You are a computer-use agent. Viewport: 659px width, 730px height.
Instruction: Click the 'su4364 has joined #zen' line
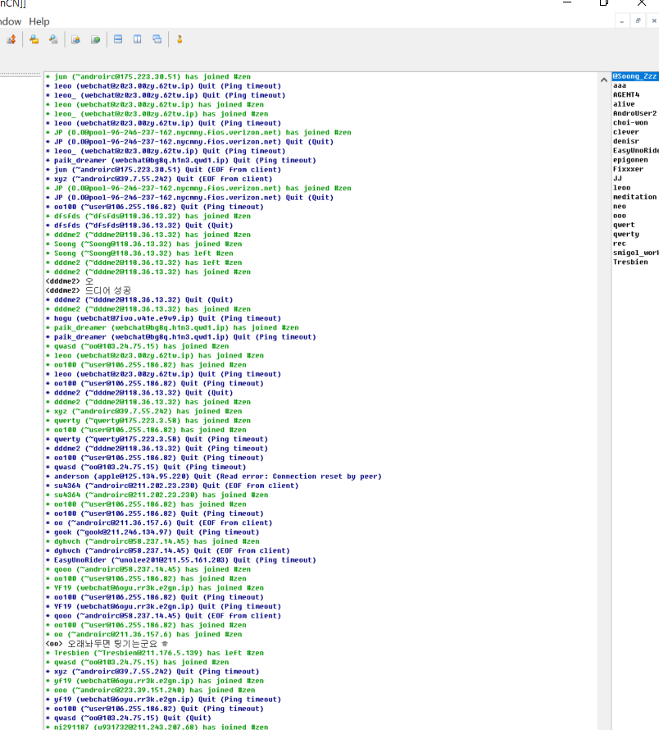pos(157,495)
